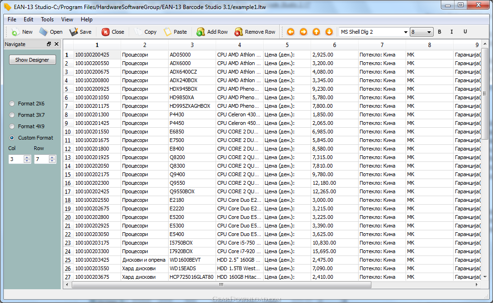Select Custom Format radio option
The height and width of the screenshot is (303, 493).
12,138
